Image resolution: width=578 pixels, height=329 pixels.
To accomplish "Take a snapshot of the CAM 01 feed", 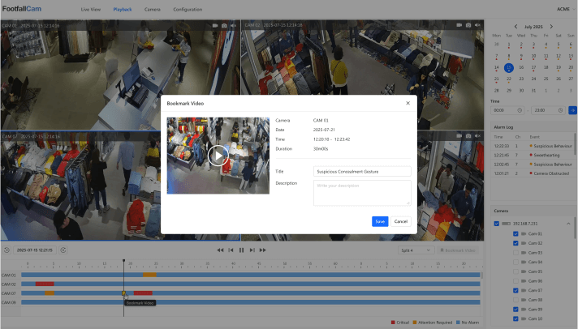I will point(224,25).
